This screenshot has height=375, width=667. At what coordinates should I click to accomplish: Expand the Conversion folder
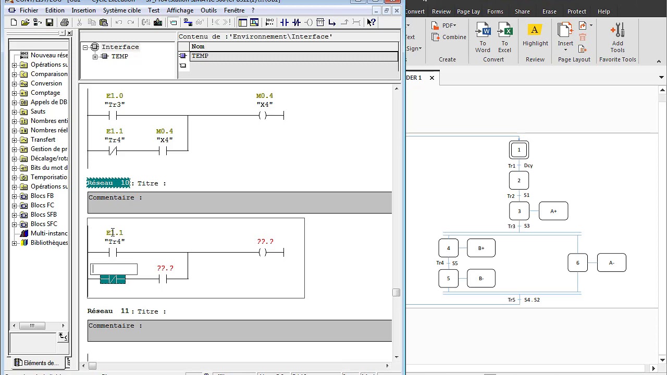click(15, 84)
